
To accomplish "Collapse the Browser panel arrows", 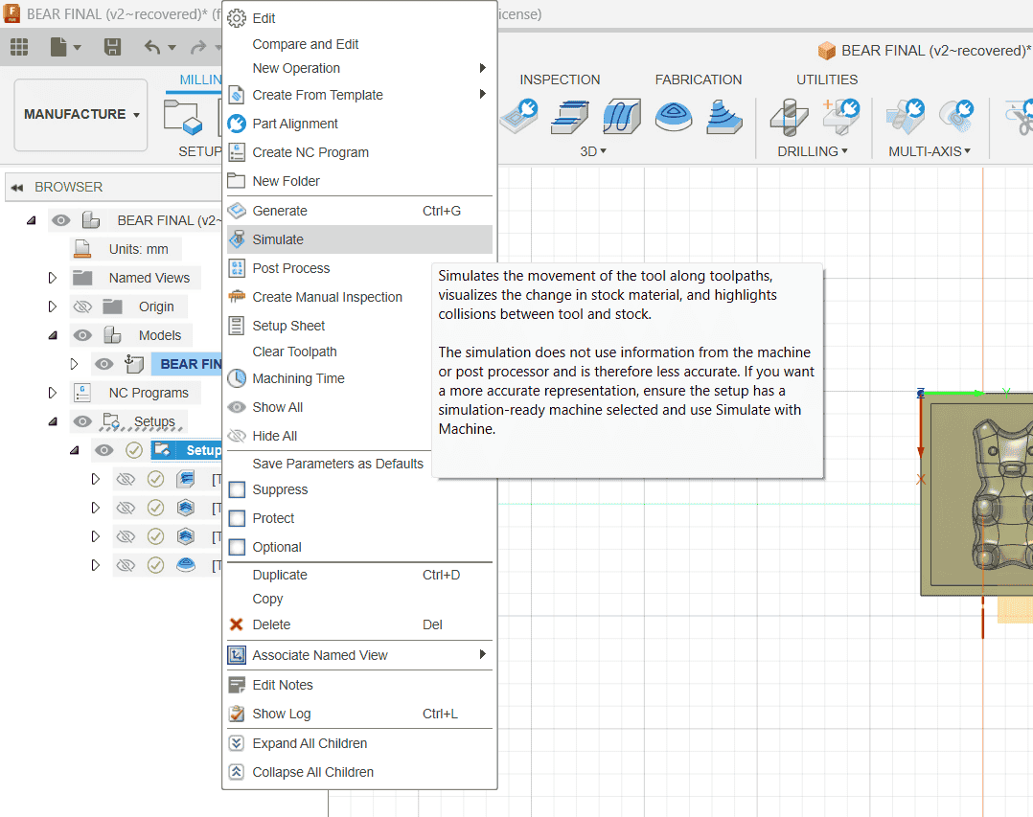I will pyautogui.click(x=17, y=188).
